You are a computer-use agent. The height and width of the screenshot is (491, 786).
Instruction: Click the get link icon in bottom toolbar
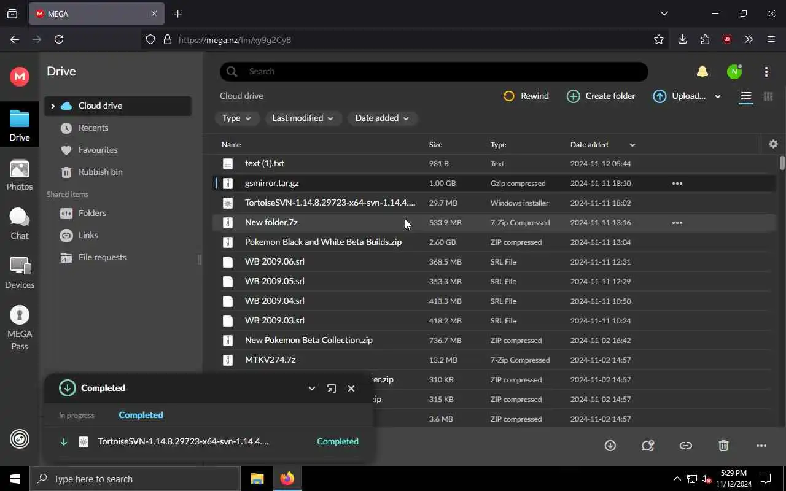(x=686, y=446)
